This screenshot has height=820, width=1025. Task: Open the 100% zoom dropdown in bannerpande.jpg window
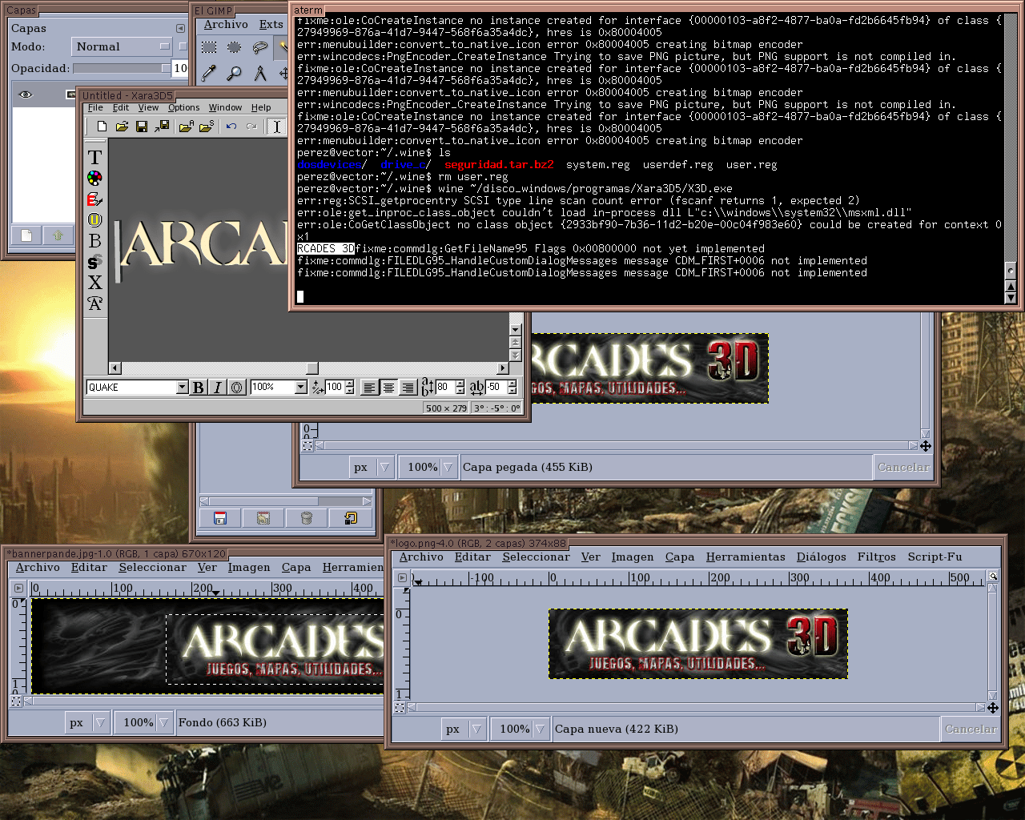144,722
